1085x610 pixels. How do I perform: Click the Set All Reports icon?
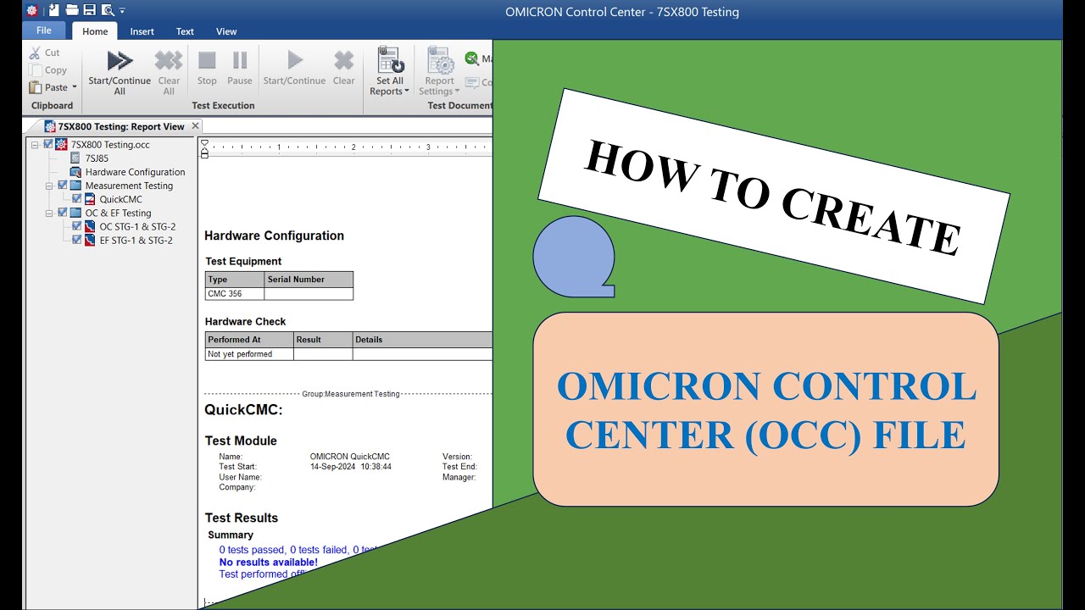390,60
